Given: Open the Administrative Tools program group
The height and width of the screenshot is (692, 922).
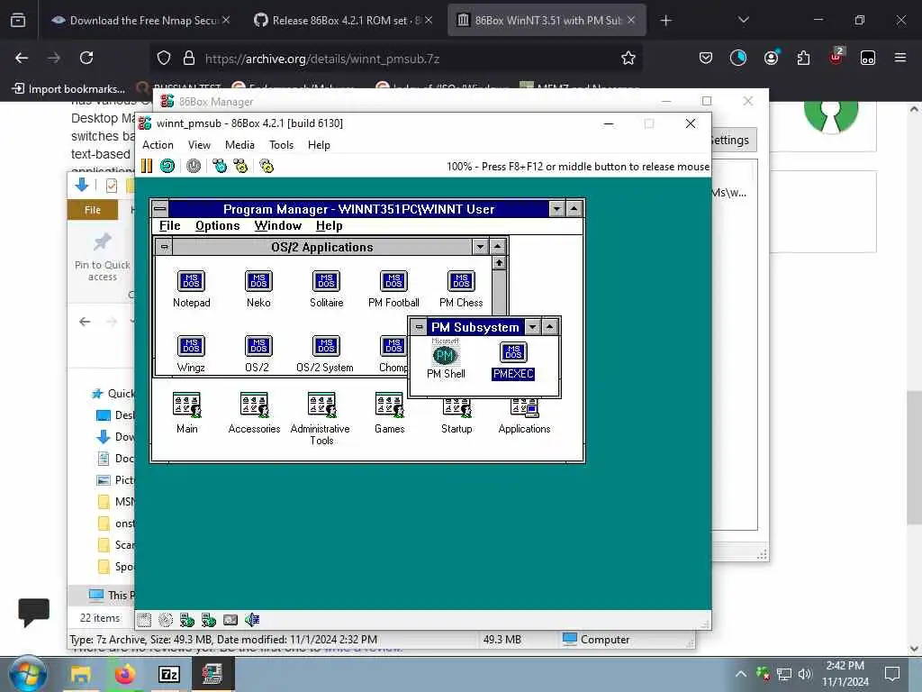Looking at the screenshot, I should (x=321, y=418).
